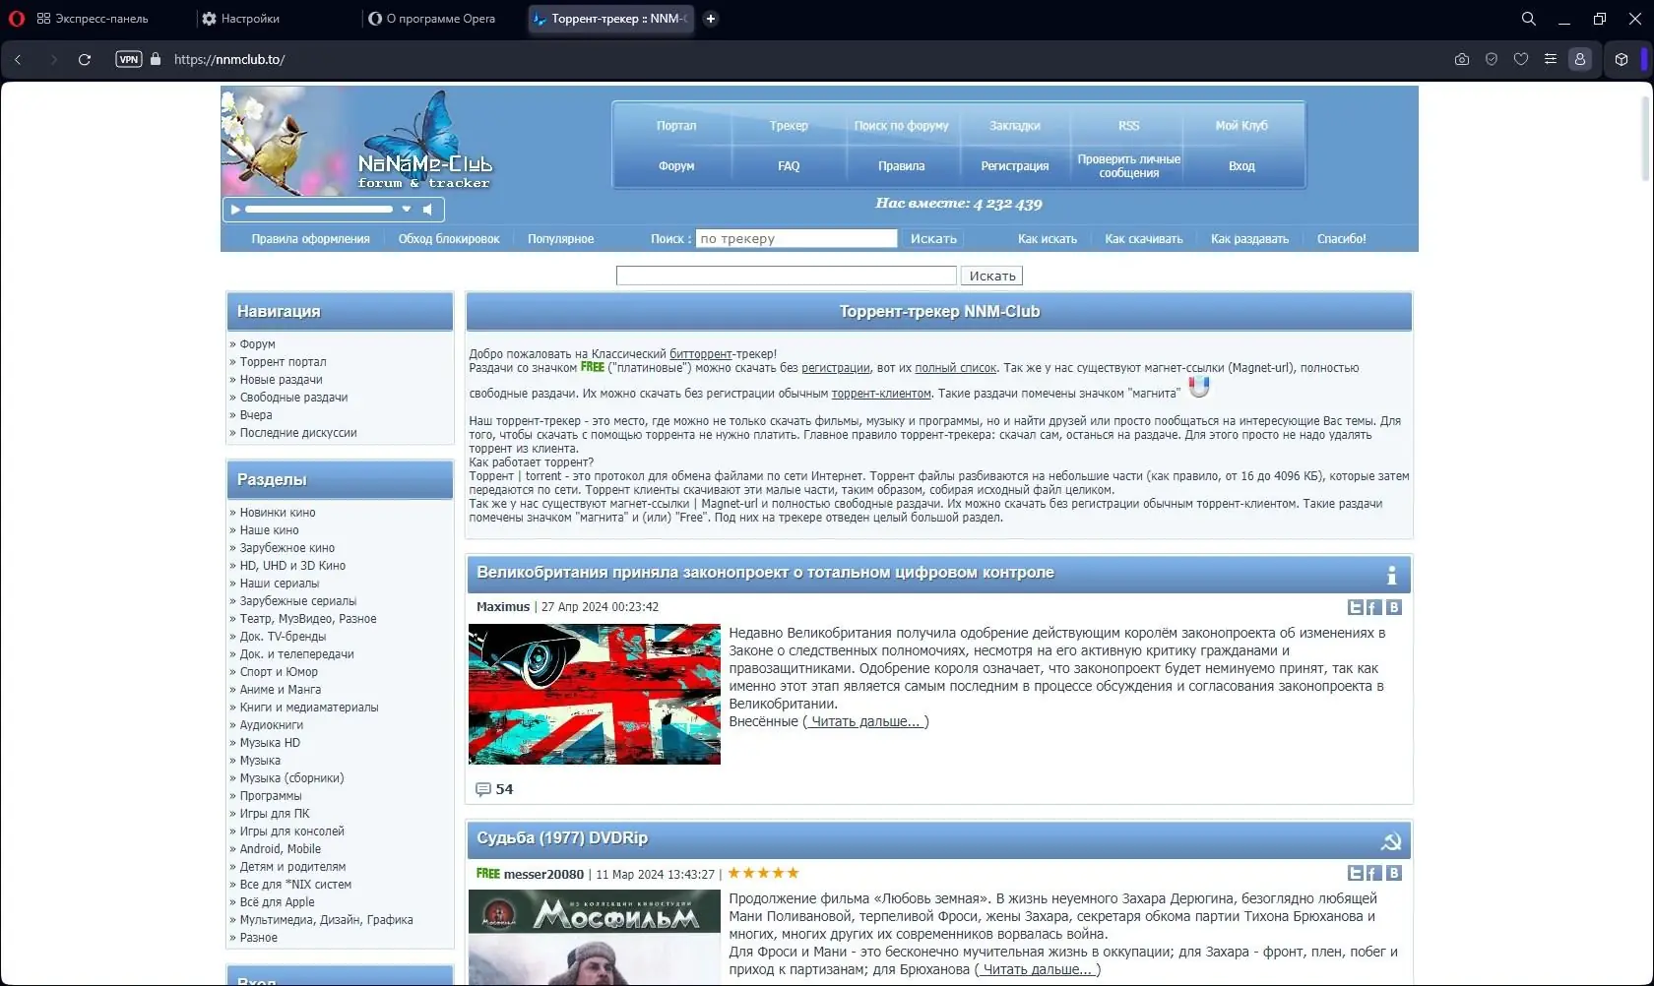Click the Искать search button
The height and width of the screenshot is (986, 1654).
click(991, 275)
